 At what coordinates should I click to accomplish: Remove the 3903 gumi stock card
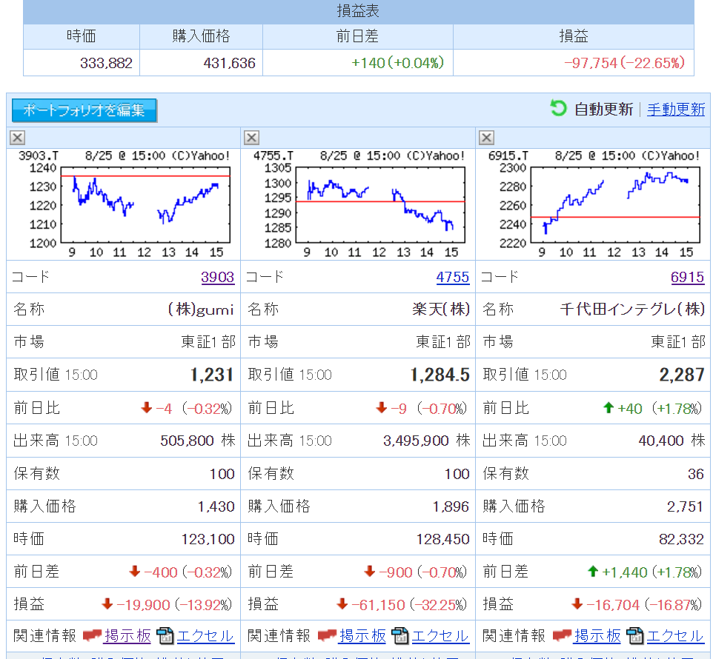pos(17,138)
